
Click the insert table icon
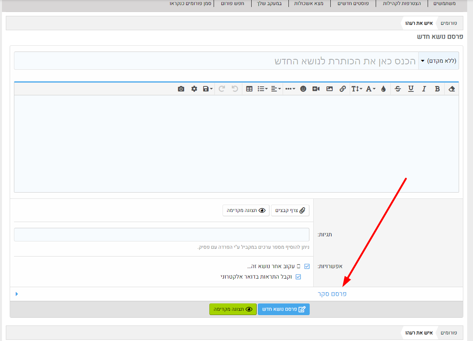coord(249,89)
